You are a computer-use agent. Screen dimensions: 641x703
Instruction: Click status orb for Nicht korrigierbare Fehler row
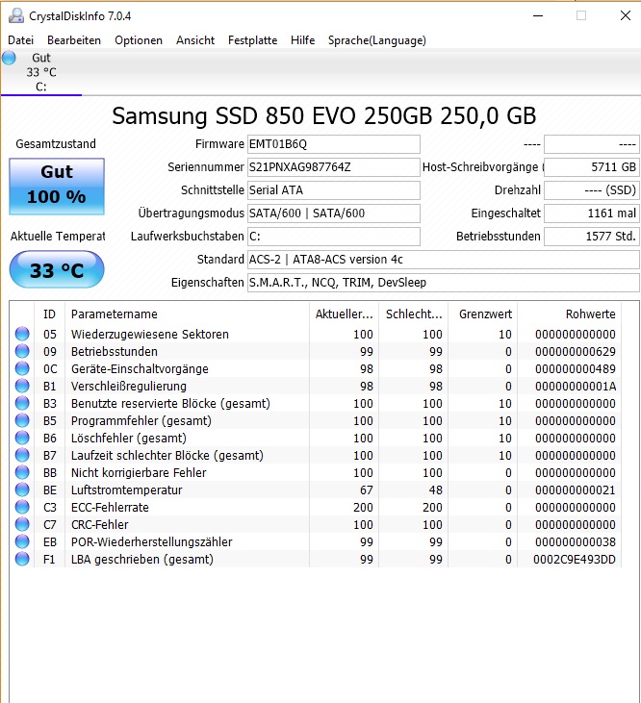click(22, 472)
